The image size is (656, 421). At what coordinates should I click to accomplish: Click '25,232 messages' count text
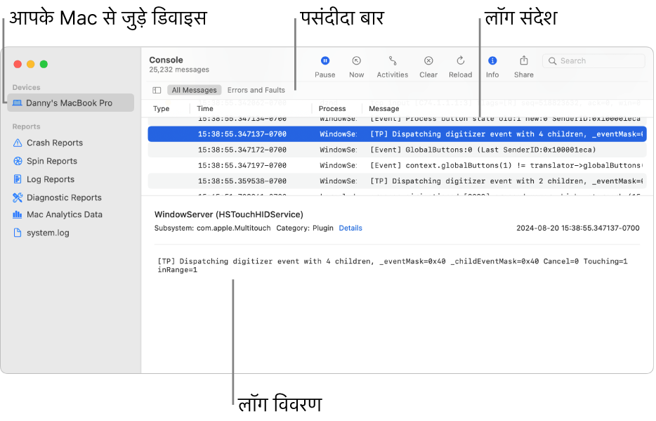(x=178, y=70)
